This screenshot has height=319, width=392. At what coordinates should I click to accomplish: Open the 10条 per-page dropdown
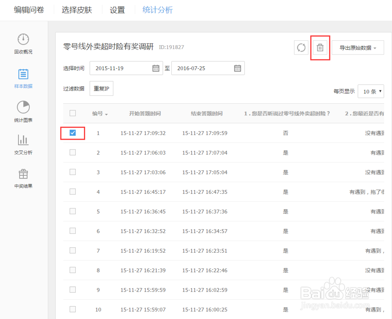tap(371, 91)
